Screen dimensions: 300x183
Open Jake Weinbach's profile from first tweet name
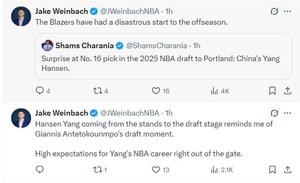pyautogui.click(x=61, y=11)
